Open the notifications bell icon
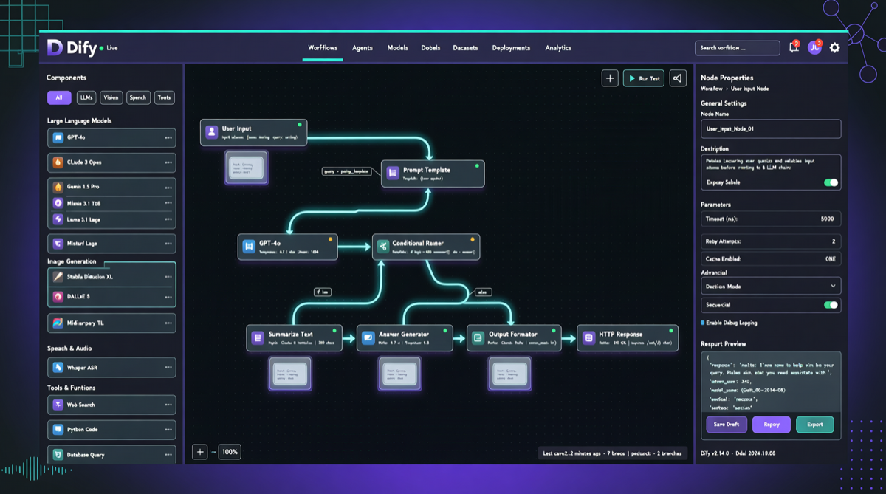The image size is (886, 494). coord(794,47)
